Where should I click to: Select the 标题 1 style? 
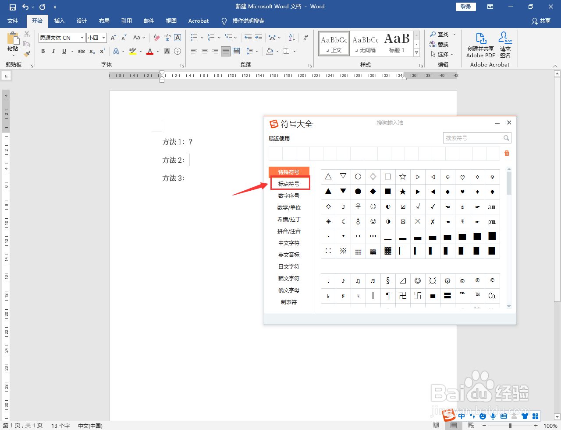(x=397, y=44)
